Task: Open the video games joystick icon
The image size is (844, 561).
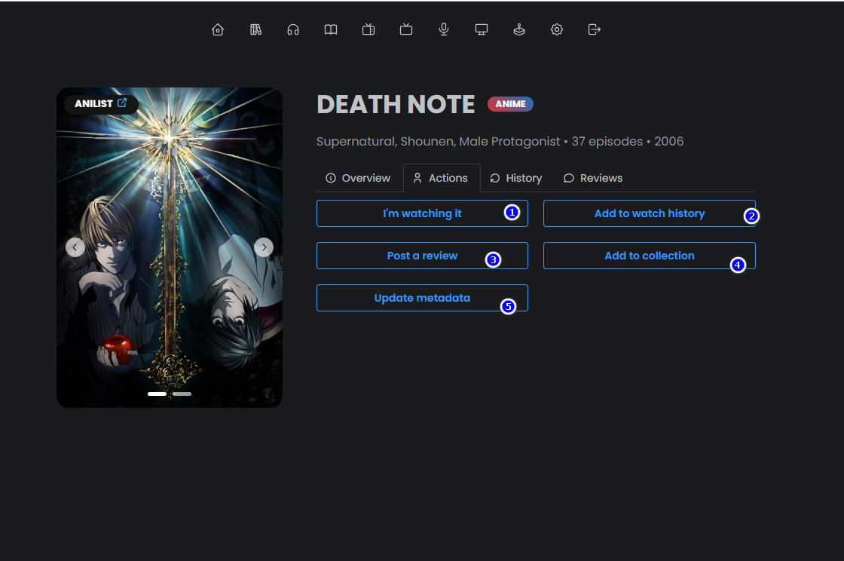Action: [x=519, y=29]
